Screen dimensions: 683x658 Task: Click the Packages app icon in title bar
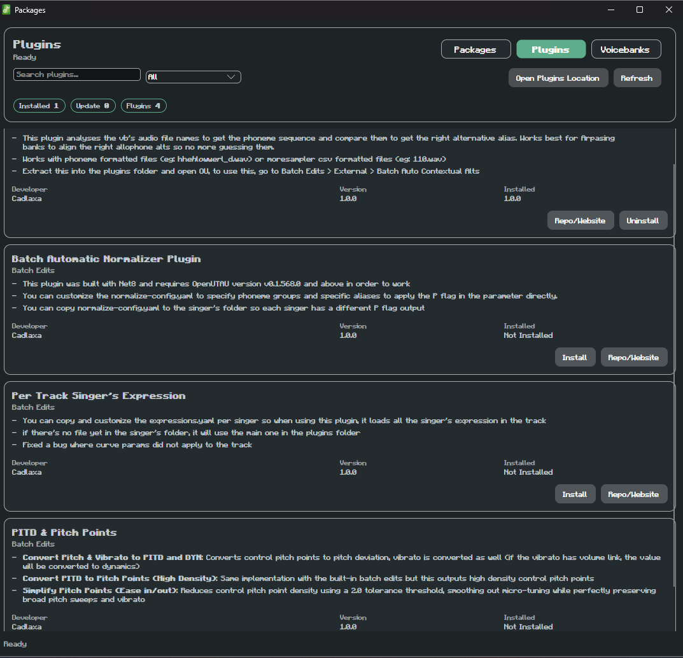click(x=6, y=10)
